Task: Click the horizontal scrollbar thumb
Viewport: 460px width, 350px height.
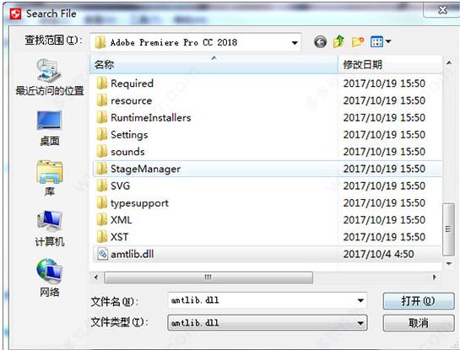Action: 208,277
